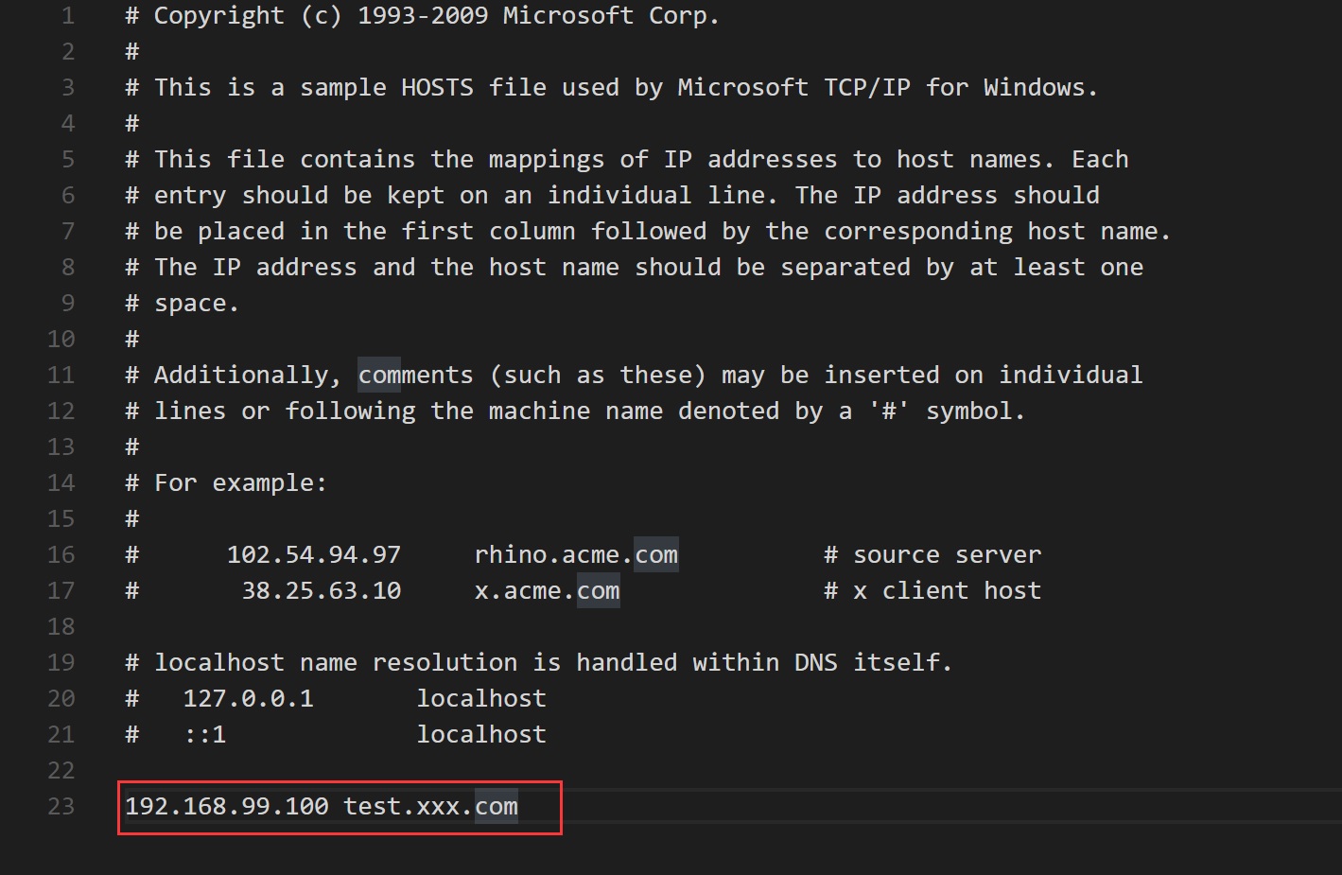Click the 38.25.63.10 example IP address
1342x875 pixels.
tap(322, 591)
